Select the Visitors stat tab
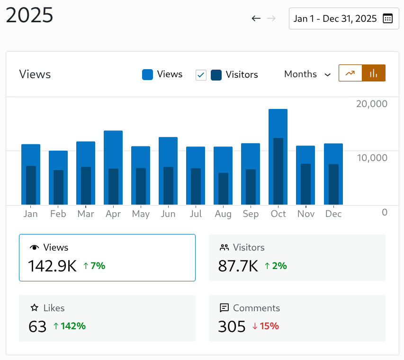 click(297, 258)
